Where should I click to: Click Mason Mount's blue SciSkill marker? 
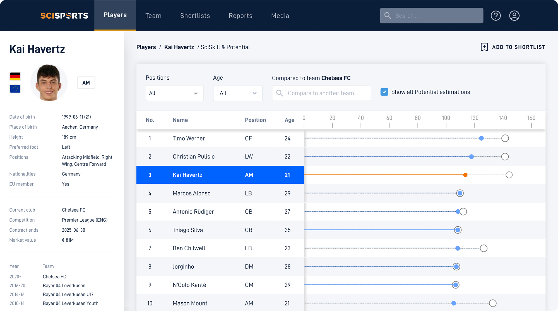point(454,303)
